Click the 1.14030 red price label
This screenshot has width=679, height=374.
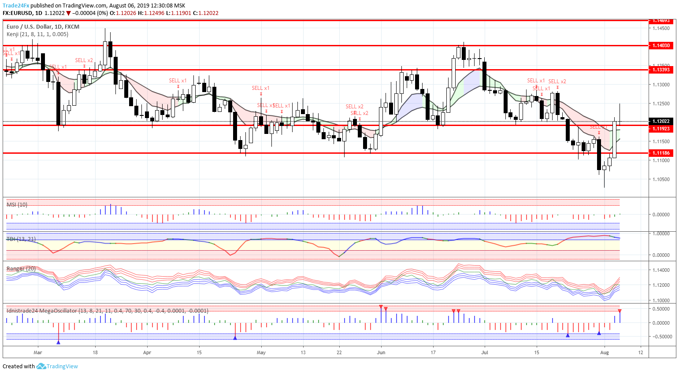point(661,45)
